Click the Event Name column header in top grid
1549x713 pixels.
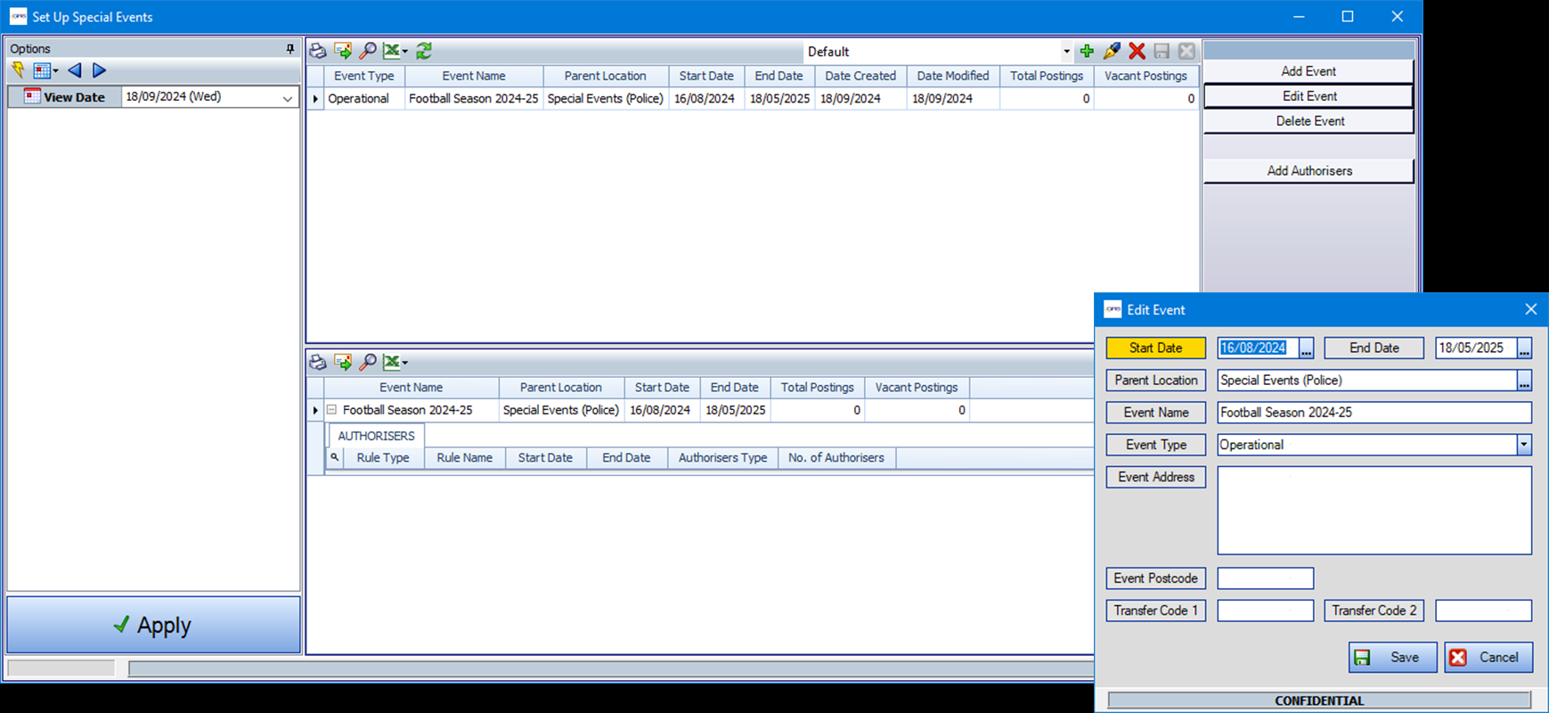(473, 76)
